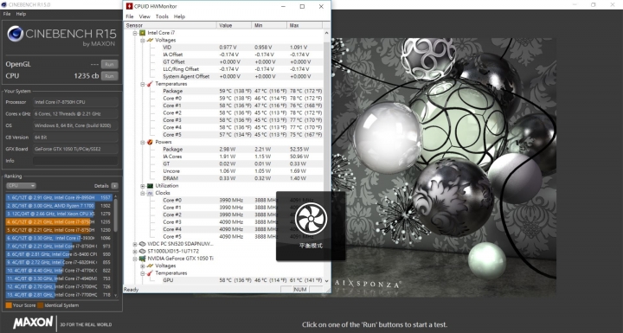Viewport: 623px width, 333px height.
Task: Expand the ST1000LX015 drive node
Action: 135,251
